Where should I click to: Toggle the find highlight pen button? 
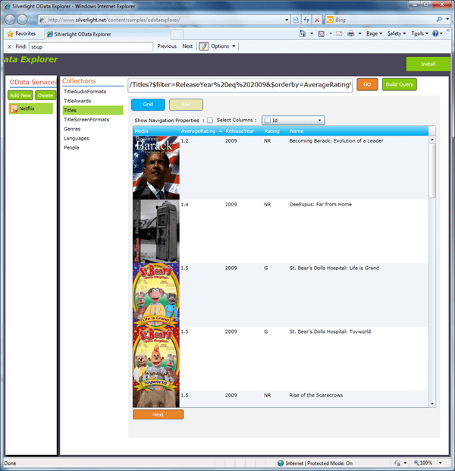pyautogui.click(x=204, y=46)
